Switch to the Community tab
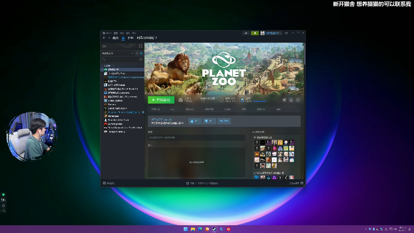Viewport: 414px width, 233px height. tap(130, 38)
